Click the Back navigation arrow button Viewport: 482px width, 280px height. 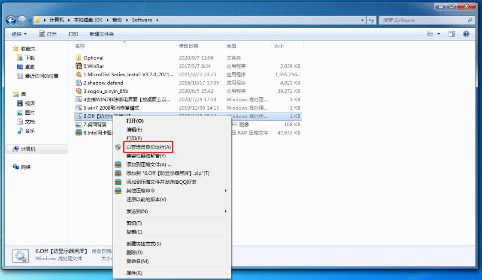click(11, 20)
